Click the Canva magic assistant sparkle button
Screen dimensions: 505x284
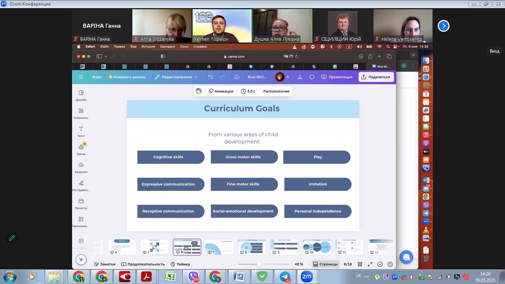(81, 260)
